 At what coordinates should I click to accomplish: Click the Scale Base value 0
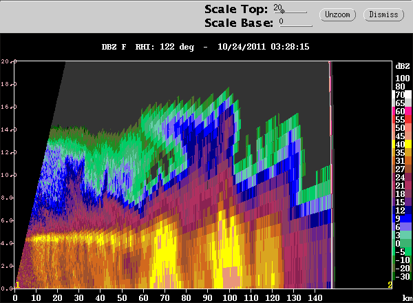tap(282, 21)
